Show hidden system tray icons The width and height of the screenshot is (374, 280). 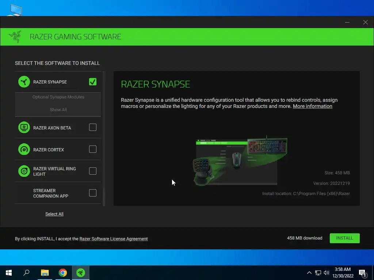click(309, 273)
